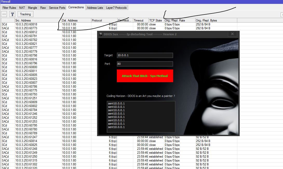Click the Orig./Repl. Rate column header
Screen dimensions: 283x169
coord(180,20)
